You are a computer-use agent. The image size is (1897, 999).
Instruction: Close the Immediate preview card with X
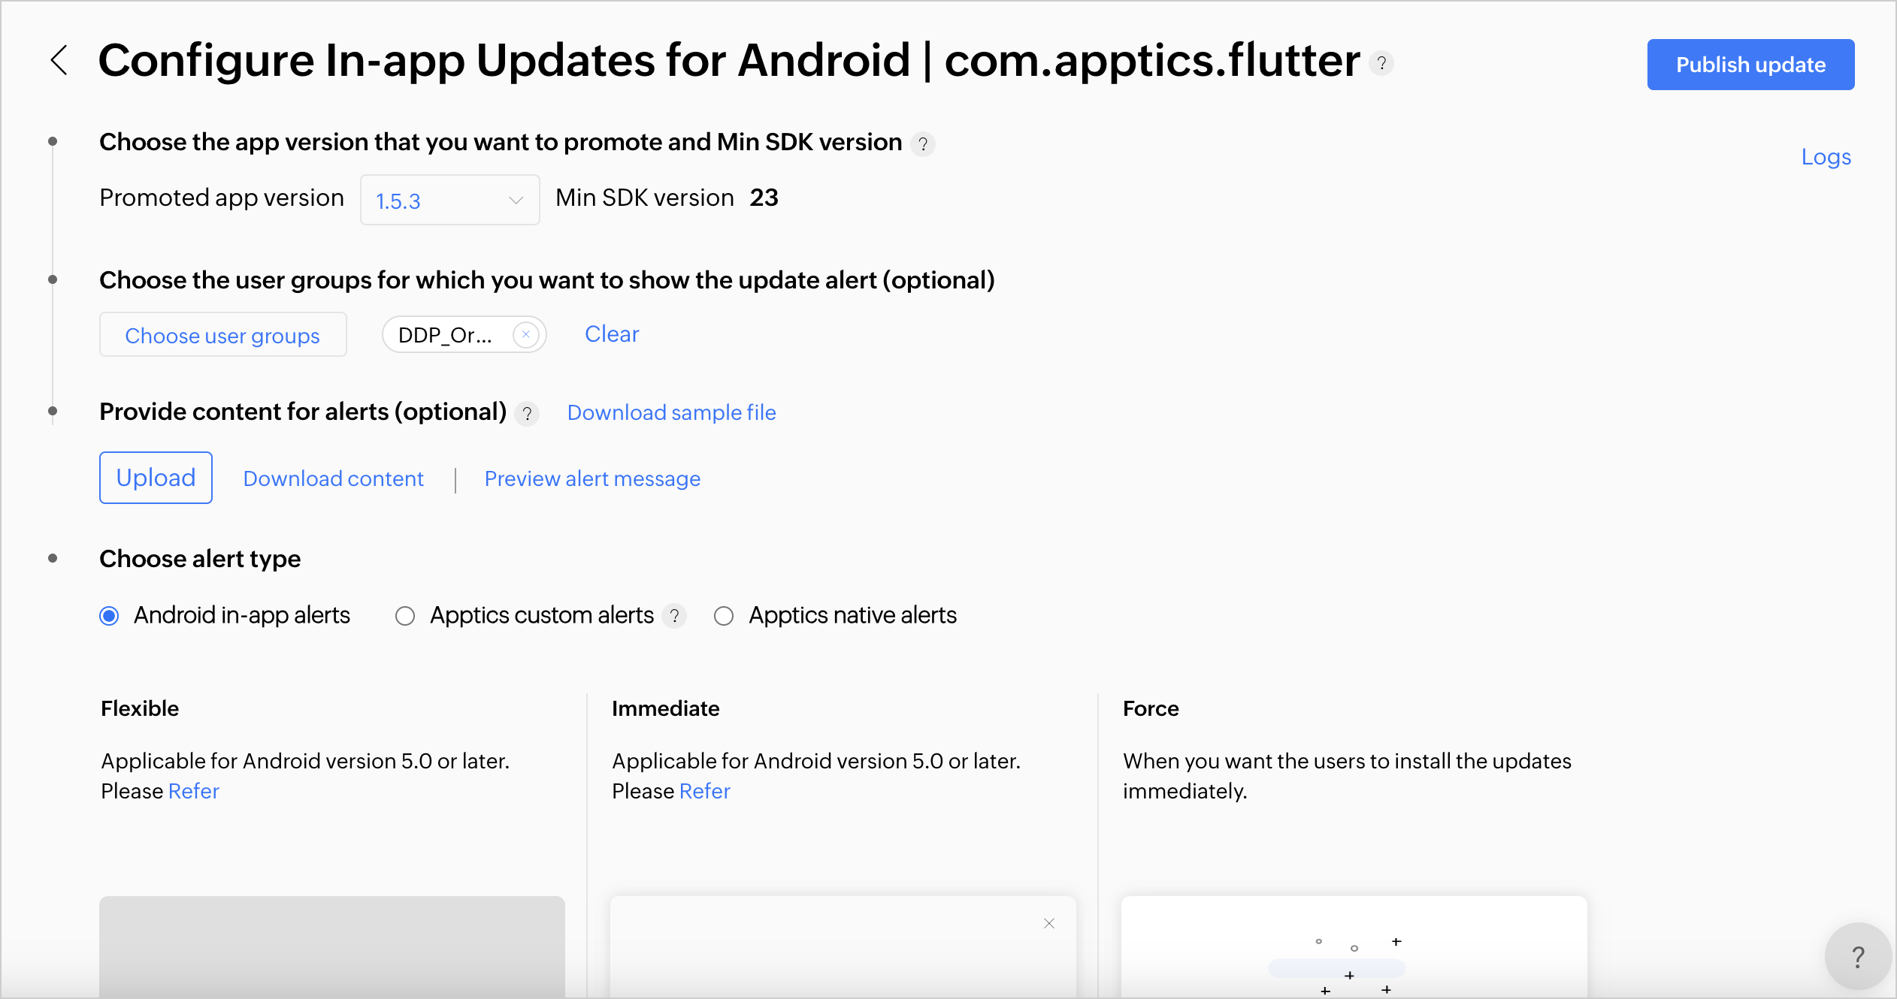click(1049, 924)
